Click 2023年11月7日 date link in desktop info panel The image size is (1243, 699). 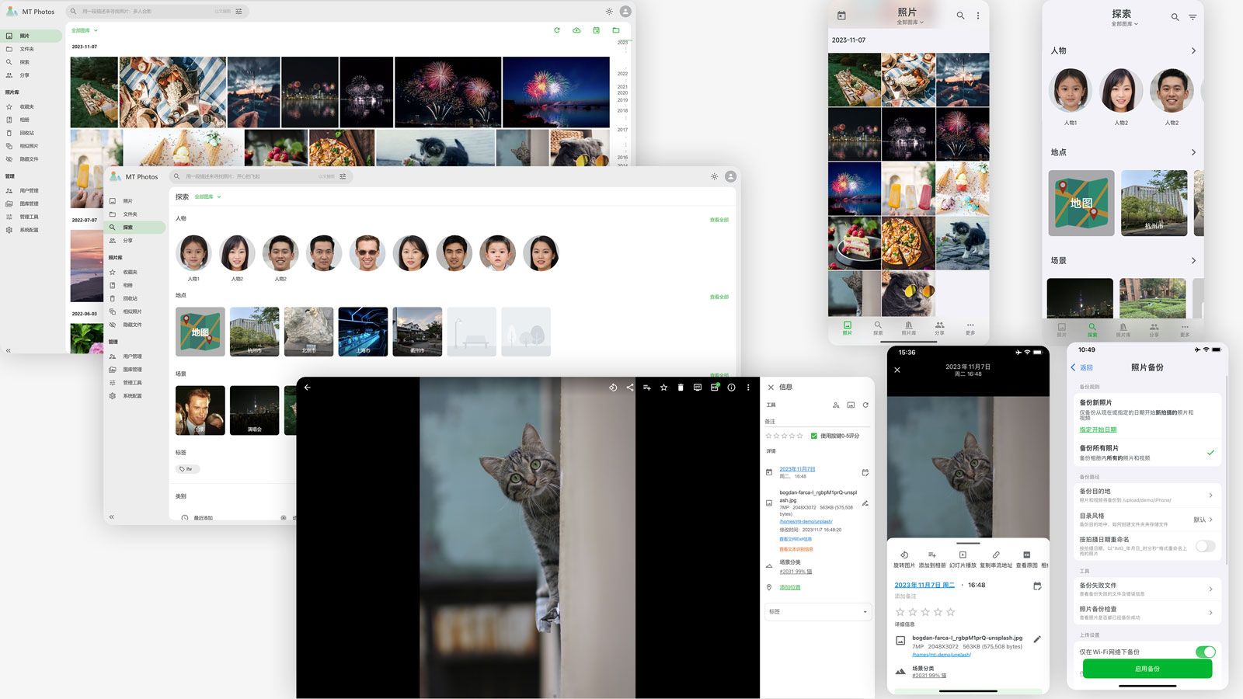[x=798, y=469]
